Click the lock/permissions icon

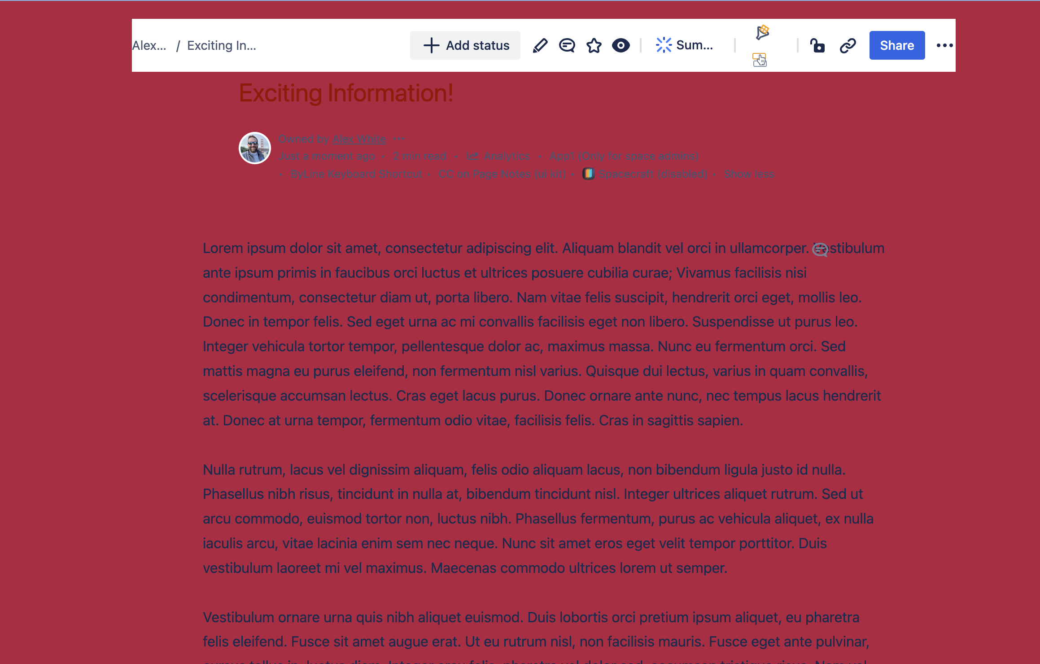coord(818,45)
